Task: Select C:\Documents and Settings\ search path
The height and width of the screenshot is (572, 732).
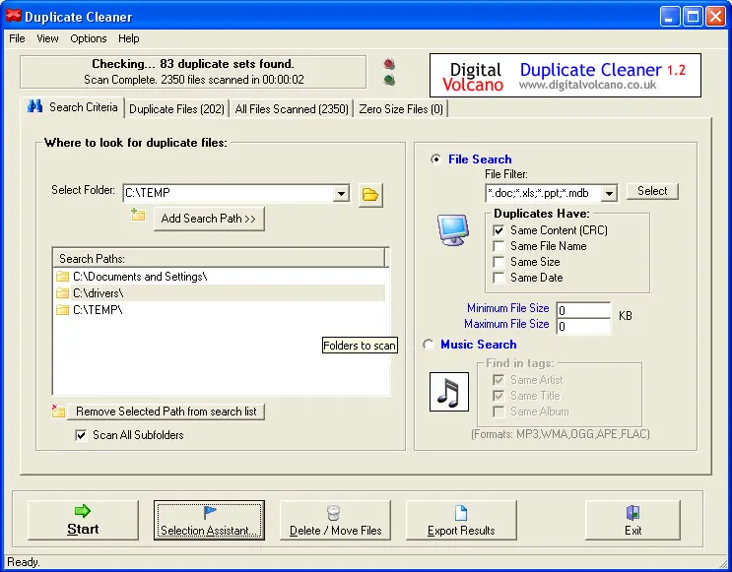Action: tap(140, 277)
